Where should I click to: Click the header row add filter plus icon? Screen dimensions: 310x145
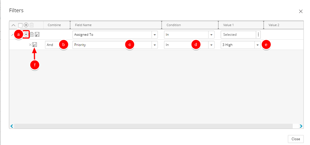pos(26,25)
